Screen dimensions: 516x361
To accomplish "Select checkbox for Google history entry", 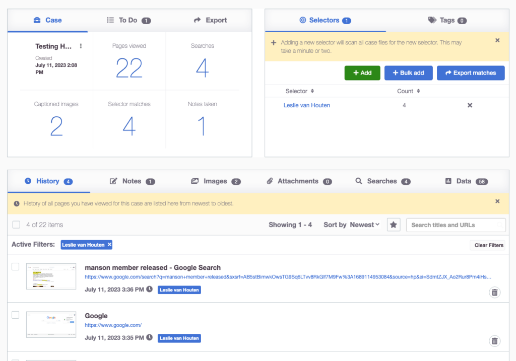I will coord(16,315).
